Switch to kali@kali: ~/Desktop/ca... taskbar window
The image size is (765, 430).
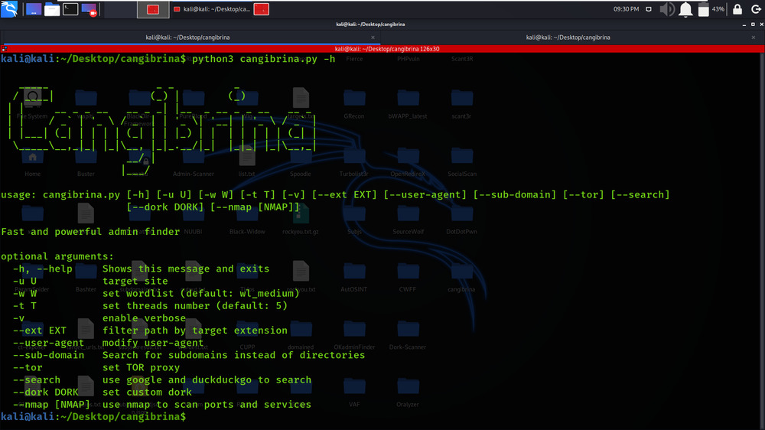pos(211,9)
